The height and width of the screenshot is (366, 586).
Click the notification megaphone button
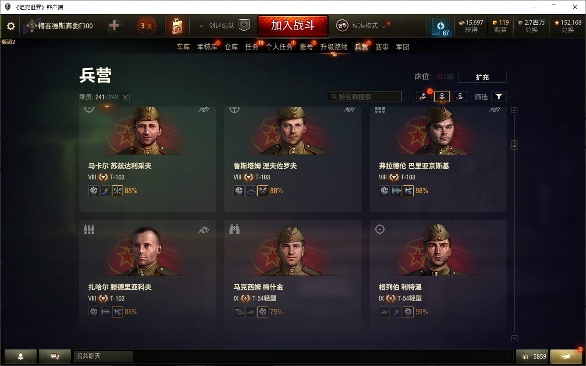click(x=566, y=356)
